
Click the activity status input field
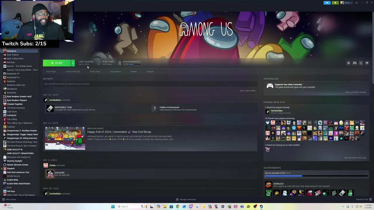point(150,84)
